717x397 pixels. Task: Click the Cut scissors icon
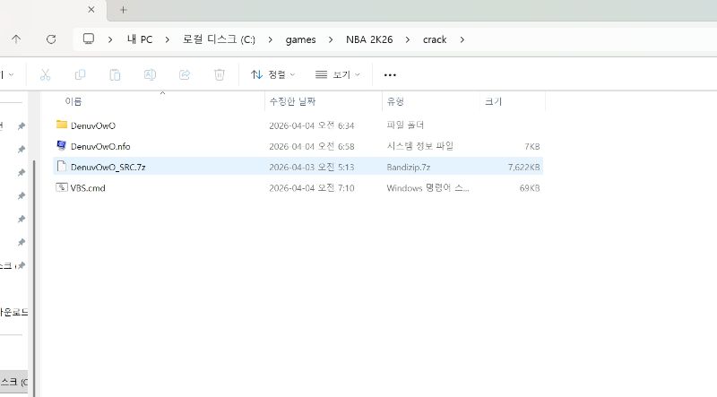pos(46,74)
